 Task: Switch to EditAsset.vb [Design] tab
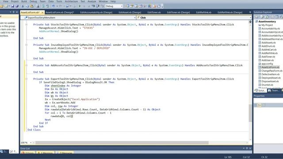(x=130, y=12)
